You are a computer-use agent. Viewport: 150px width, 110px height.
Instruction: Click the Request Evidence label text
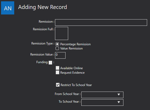pyautogui.click(x=72, y=73)
